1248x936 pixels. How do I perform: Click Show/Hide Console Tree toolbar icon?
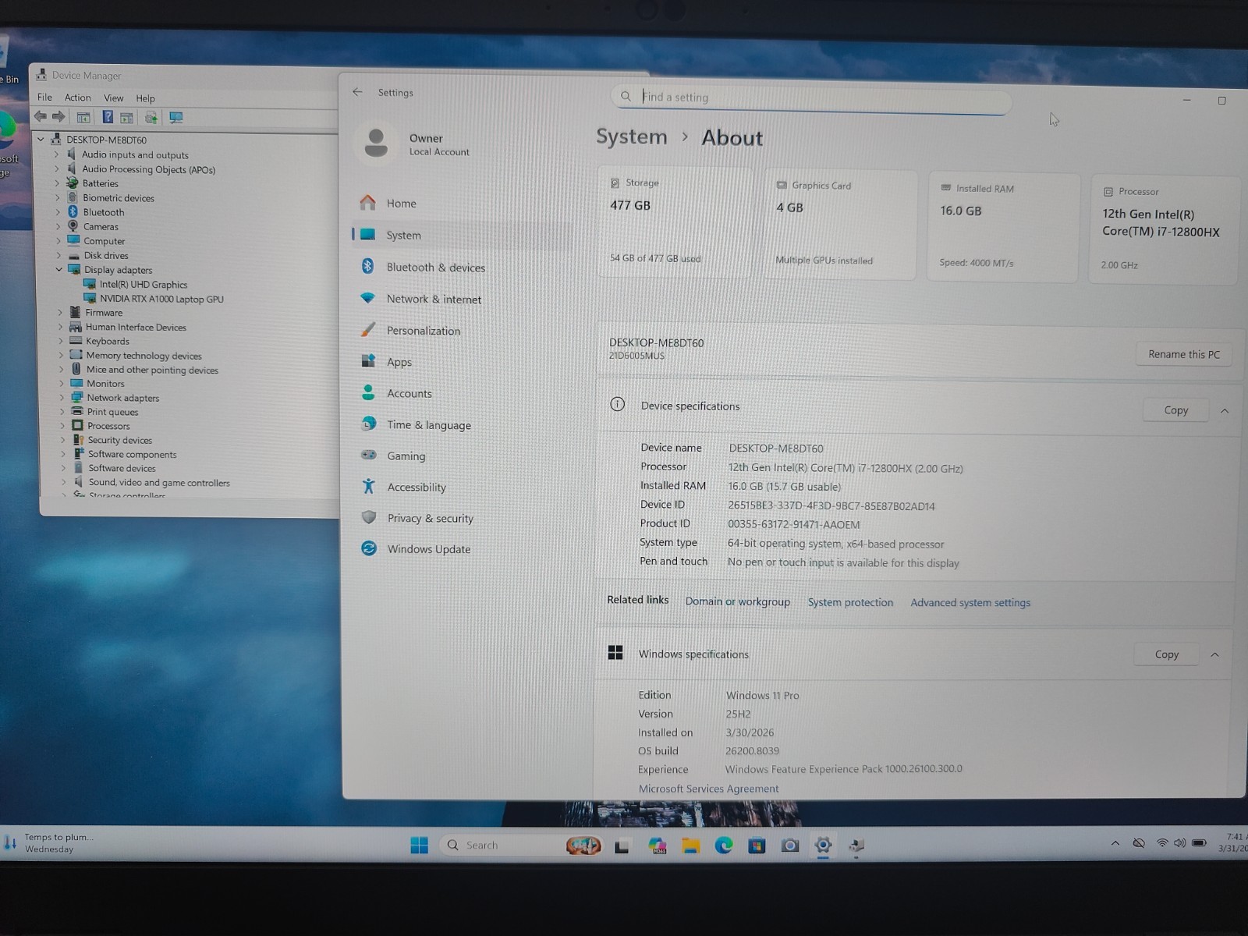pyautogui.click(x=83, y=117)
